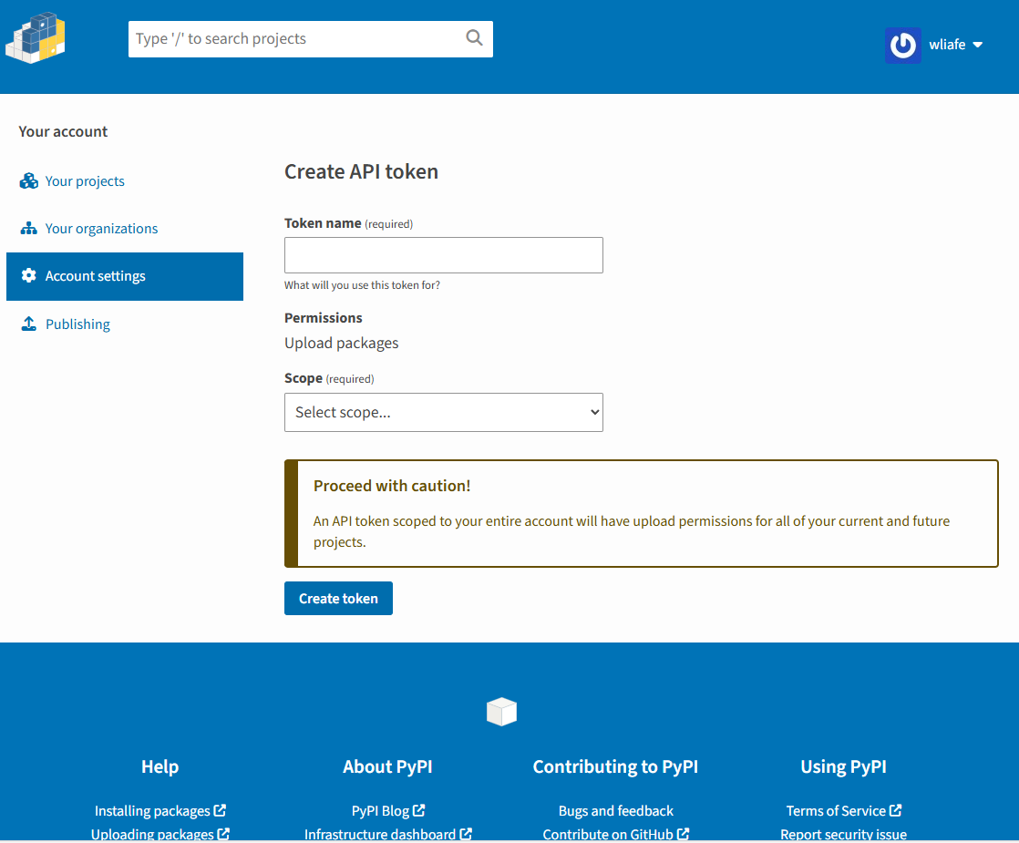The image size is (1019, 843).
Task: Click the cubes icon beside Your projects
Action: pyautogui.click(x=28, y=181)
